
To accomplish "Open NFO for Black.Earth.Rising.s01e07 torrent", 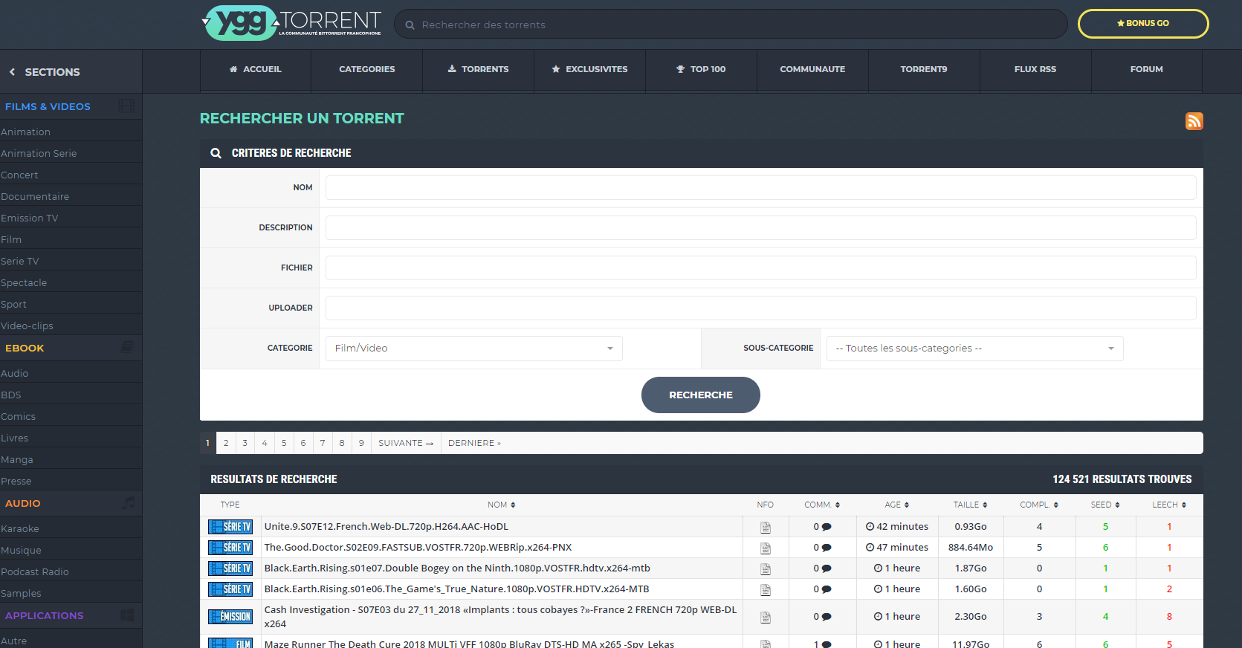I will click(x=765, y=568).
